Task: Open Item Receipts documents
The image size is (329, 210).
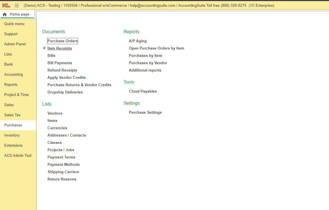Action: coord(60,48)
